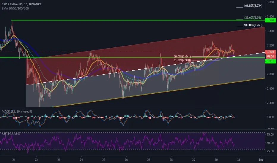Click the 3.400 price axis label
The image size is (277, 163).
pyautogui.click(x=270, y=31)
